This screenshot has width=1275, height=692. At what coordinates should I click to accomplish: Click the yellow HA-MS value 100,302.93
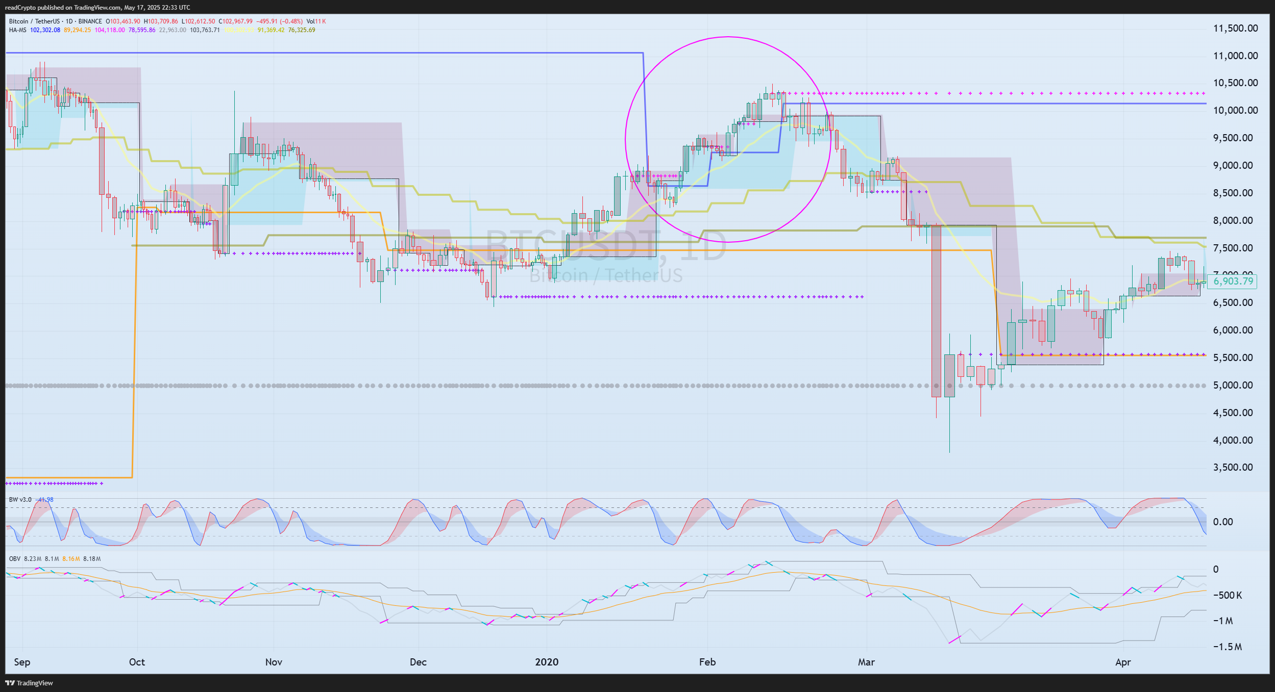tap(239, 30)
